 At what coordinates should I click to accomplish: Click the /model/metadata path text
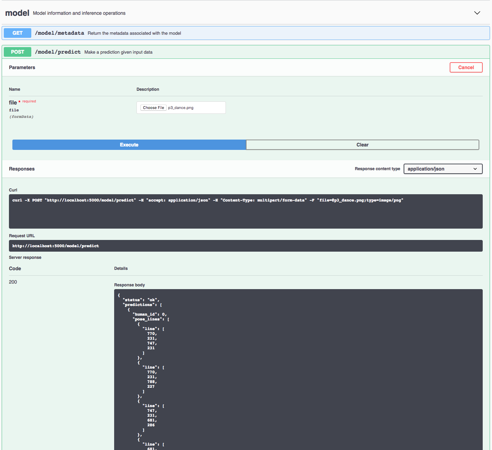tap(59, 33)
